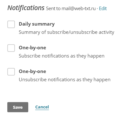Viewport: 121px width, 116px height.
Task: Click Unsubscribe notifications as they happen text
Action: (x=64, y=80)
